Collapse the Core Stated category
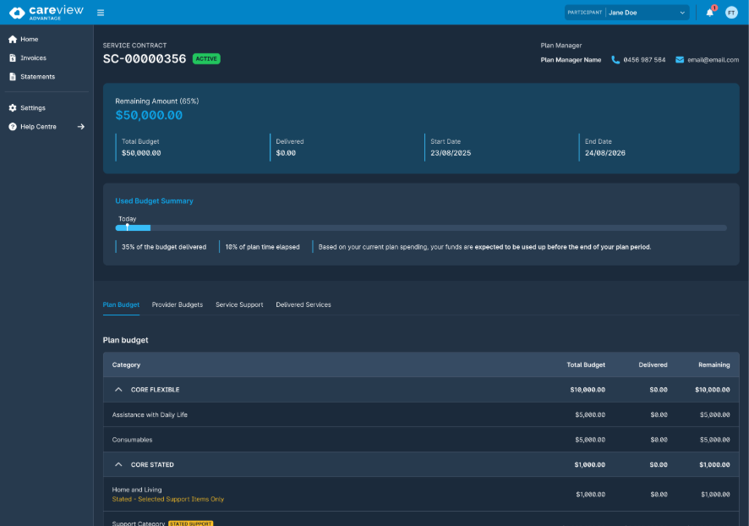 118,465
